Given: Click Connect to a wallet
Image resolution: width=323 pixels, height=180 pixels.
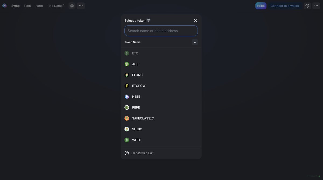Looking at the screenshot, I should coord(285,6).
